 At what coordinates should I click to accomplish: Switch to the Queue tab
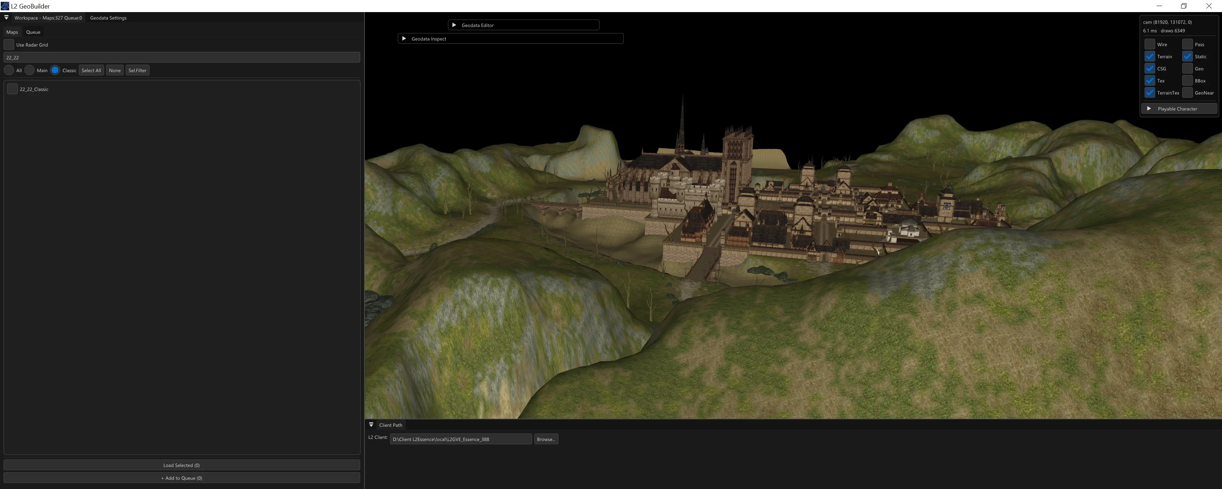pyautogui.click(x=33, y=32)
